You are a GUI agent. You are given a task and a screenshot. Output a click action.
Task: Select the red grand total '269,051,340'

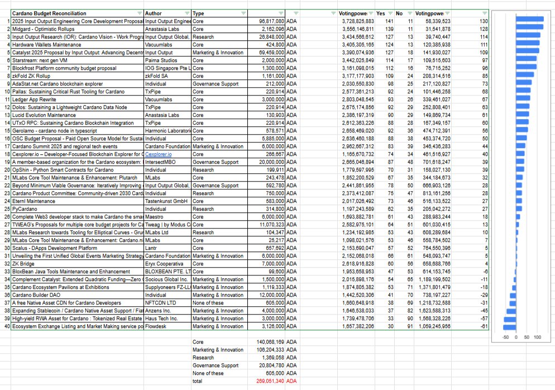[x=266, y=381]
